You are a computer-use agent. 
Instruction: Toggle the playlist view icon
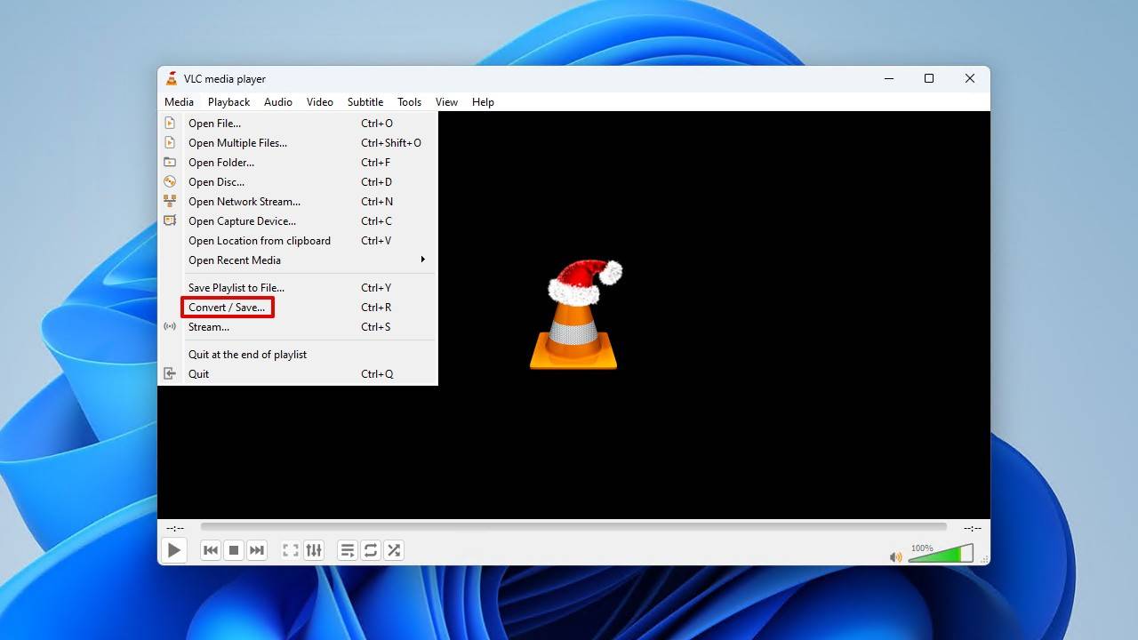point(348,550)
